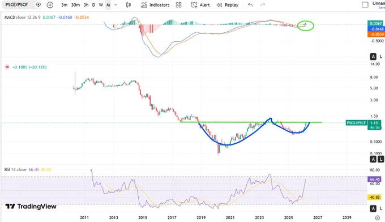385x222 pixels.
Task: Click the RSI 14 close legend
Action: click(15, 169)
